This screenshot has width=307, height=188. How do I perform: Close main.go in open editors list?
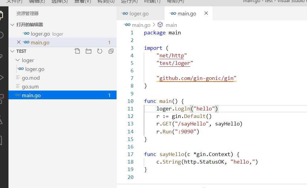pos(18,42)
